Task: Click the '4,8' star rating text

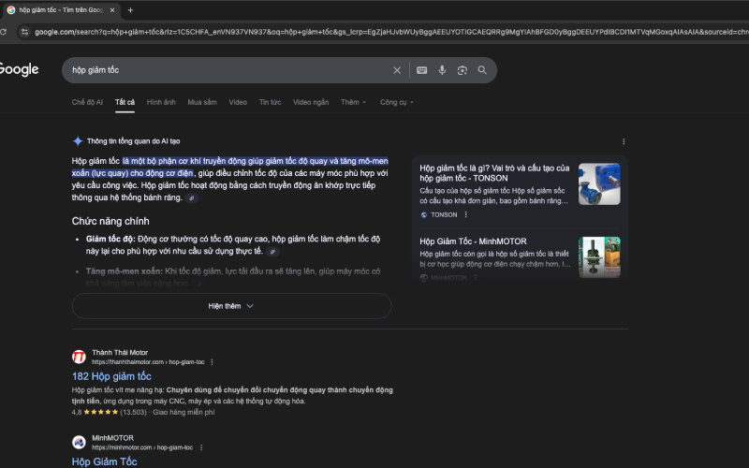Action: (x=77, y=412)
